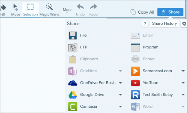Click the Clipboard icon
This screenshot has height=113, width=188.
(x=73, y=59)
